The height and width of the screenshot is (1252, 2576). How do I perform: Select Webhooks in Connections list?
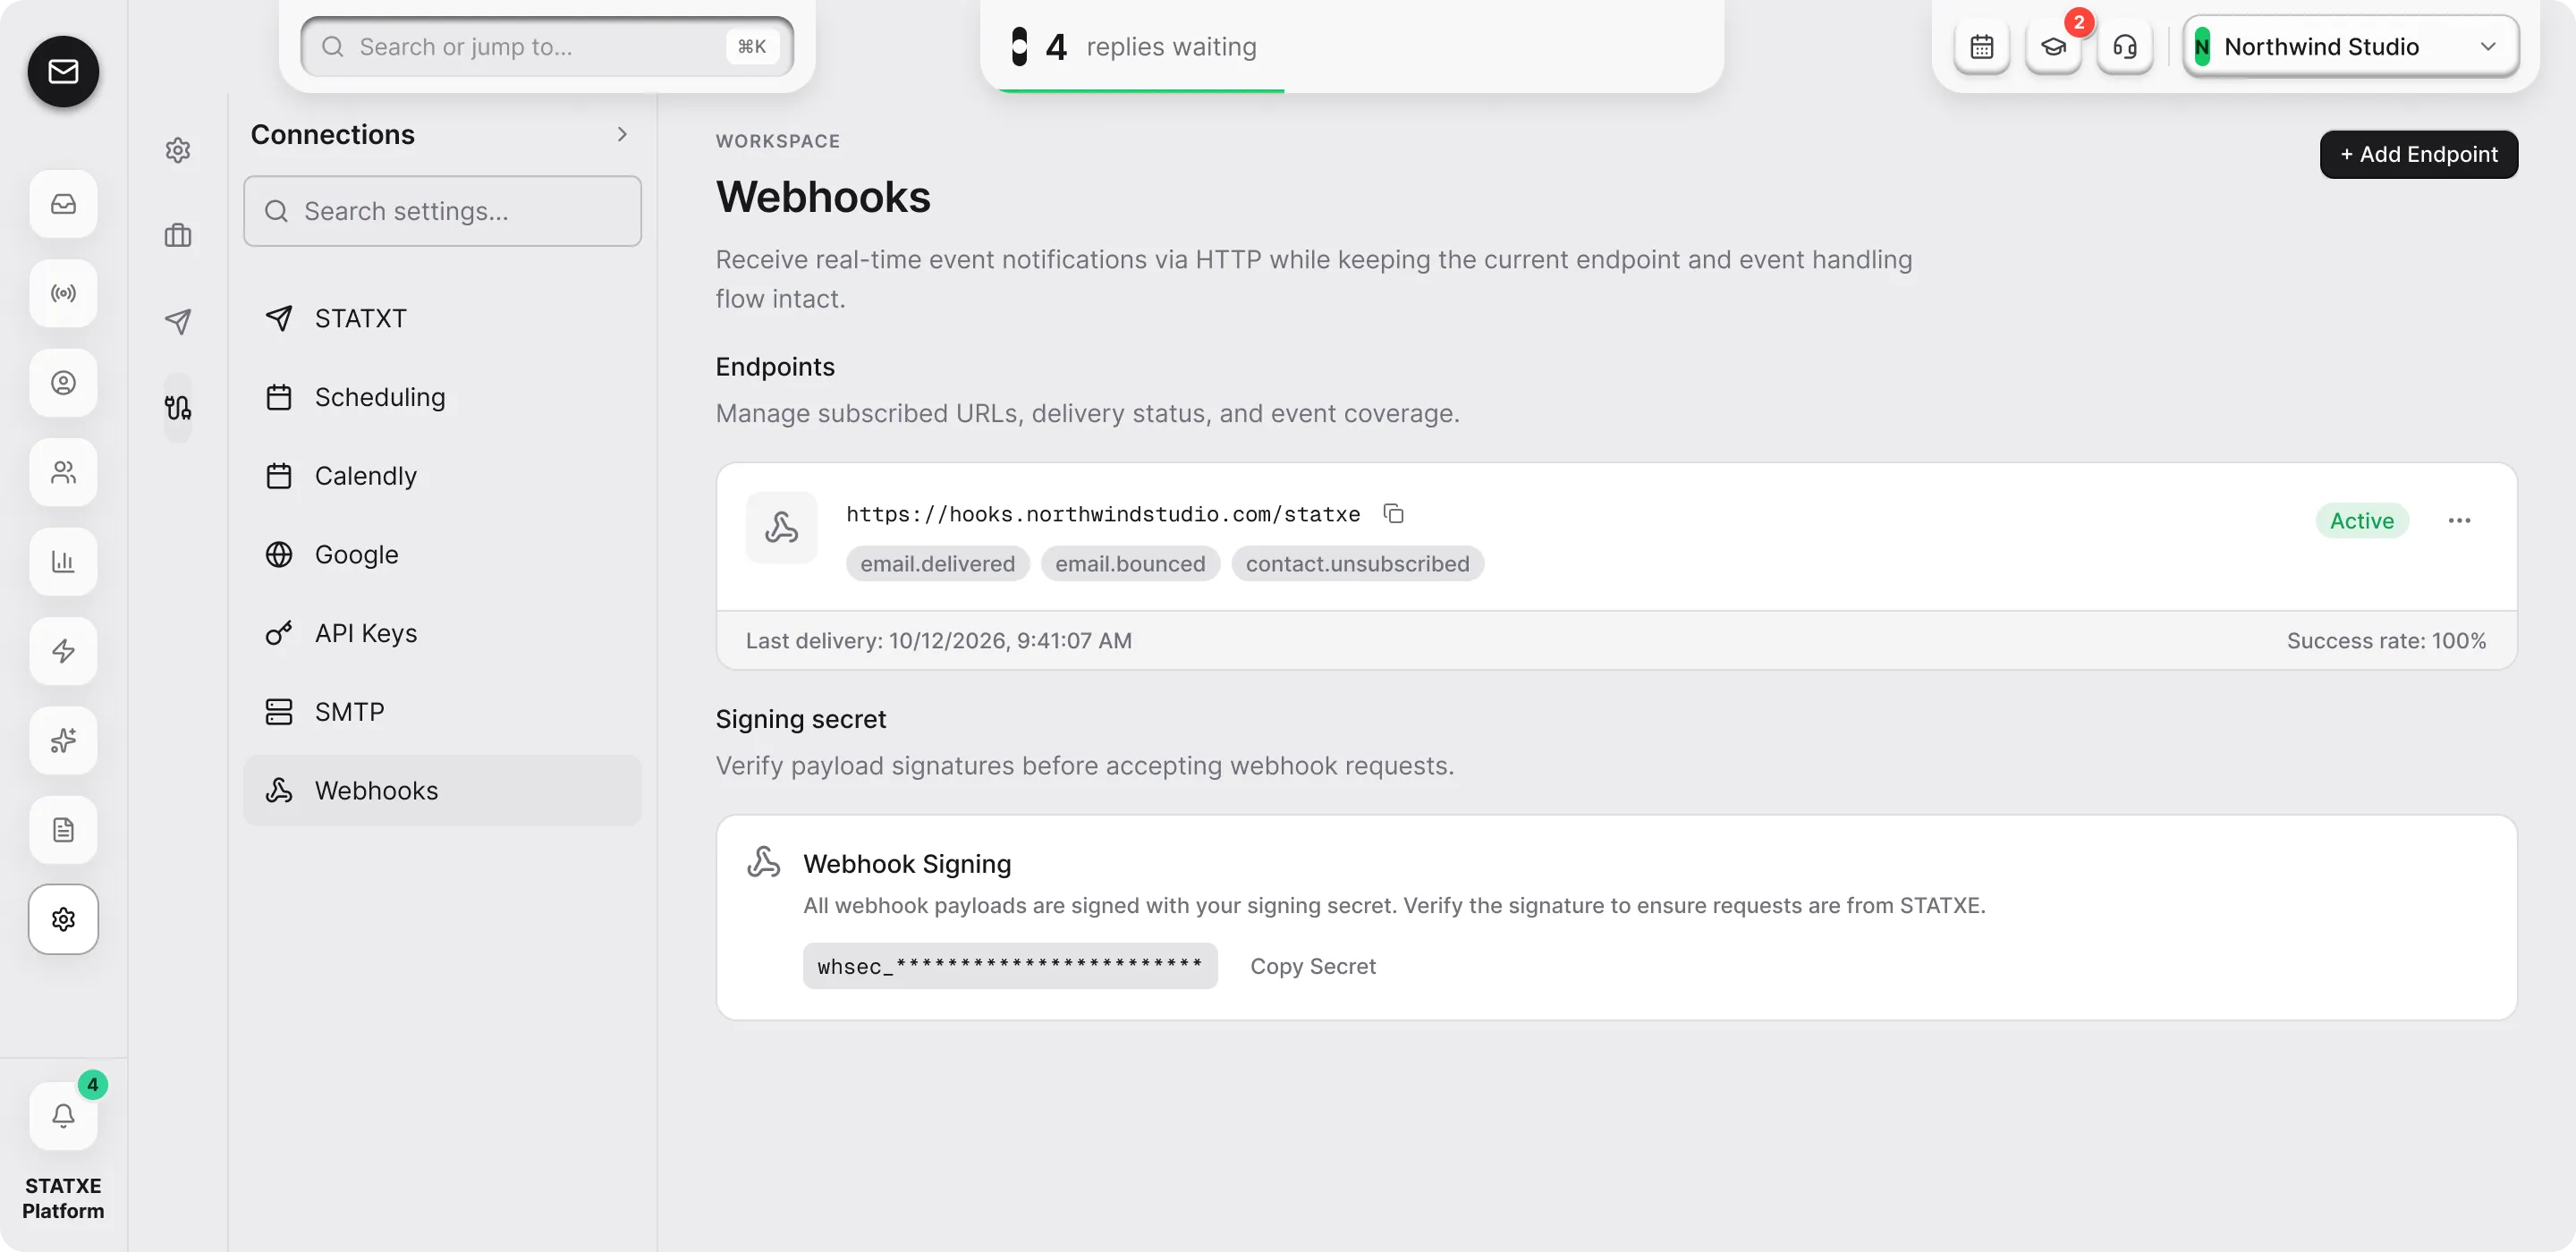[442, 790]
